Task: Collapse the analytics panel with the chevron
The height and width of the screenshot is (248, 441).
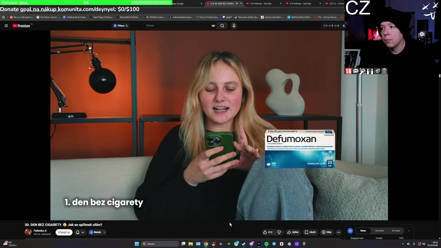Action: click(x=409, y=231)
